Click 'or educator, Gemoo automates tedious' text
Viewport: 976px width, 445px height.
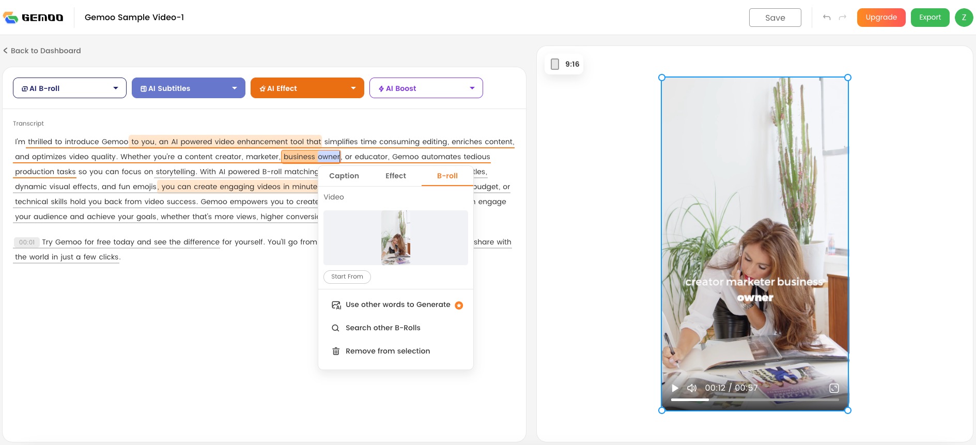pyautogui.click(x=417, y=157)
